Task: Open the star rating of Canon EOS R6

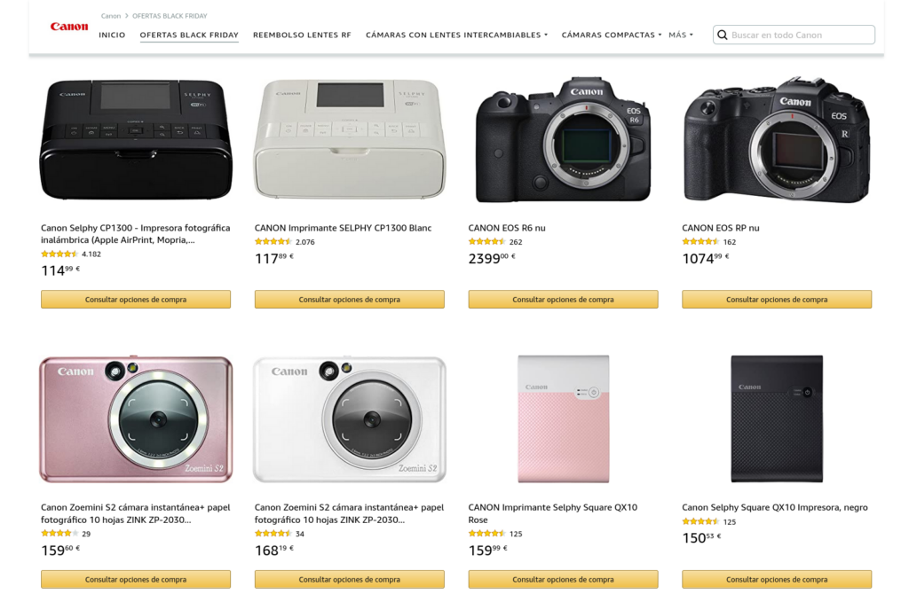Action: click(486, 242)
